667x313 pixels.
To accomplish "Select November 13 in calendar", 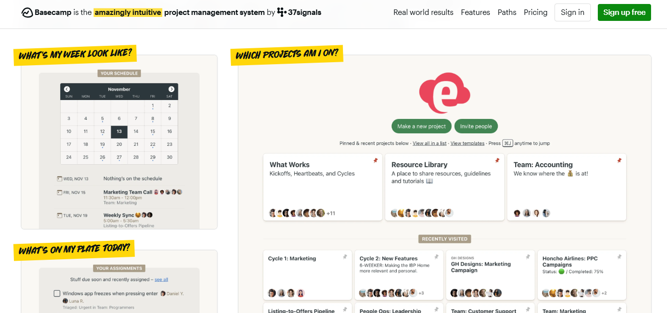I will [119, 131].
